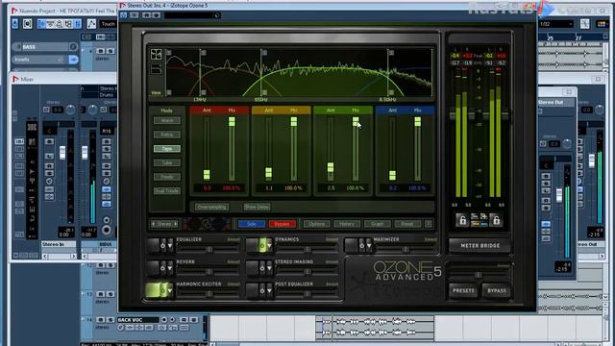Click the blue band Mix slider handle
615x346 pixels.
(418, 122)
